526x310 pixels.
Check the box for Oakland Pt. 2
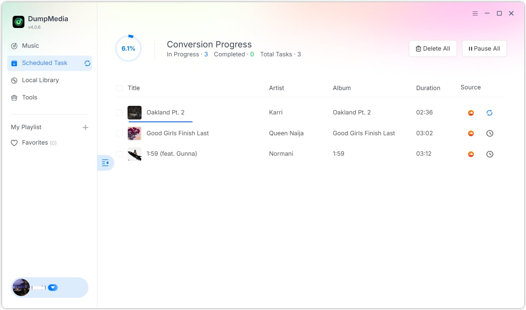click(x=119, y=113)
